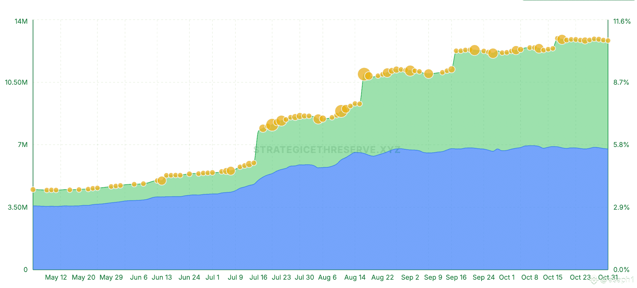Click the 2.9% right axis label
The height and width of the screenshot is (288, 637).
(621, 207)
